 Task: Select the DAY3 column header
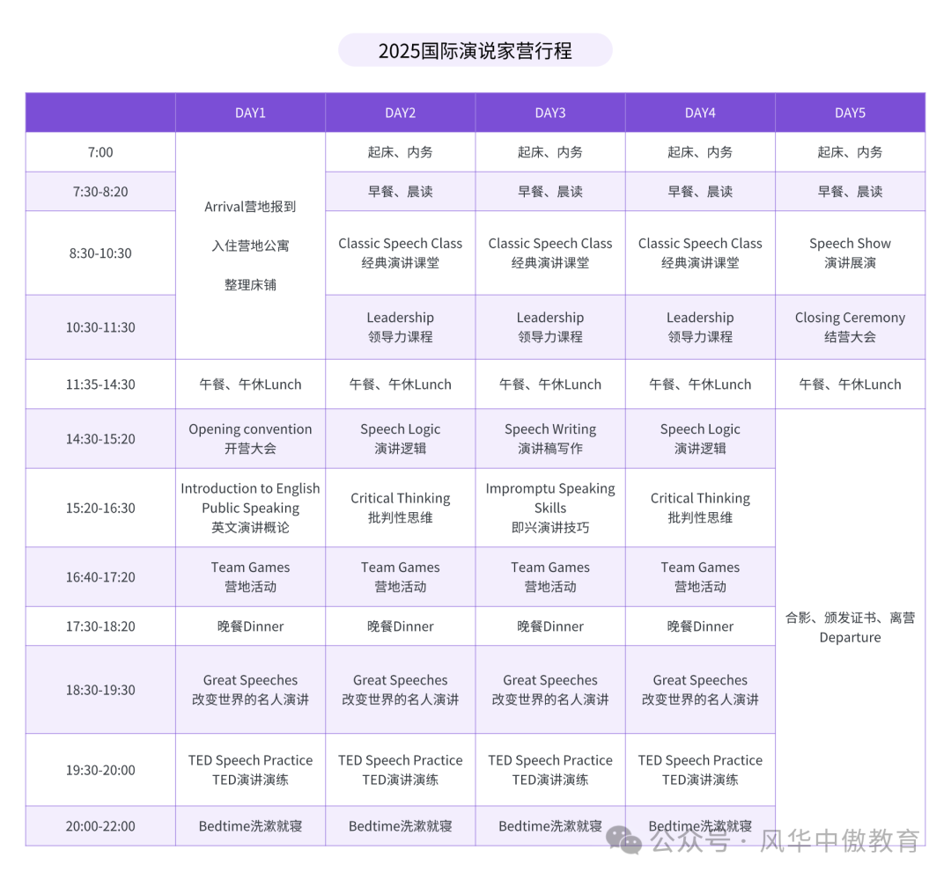(550, 113)
